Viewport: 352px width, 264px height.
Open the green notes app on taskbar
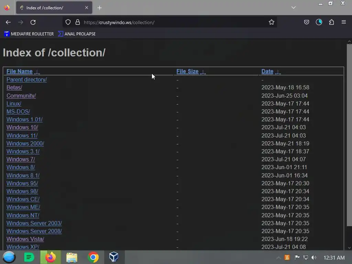click(29, 257)
